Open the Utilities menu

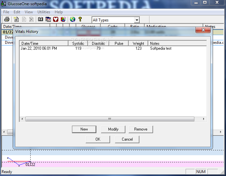pyautogui.click(x=44, y=12)
